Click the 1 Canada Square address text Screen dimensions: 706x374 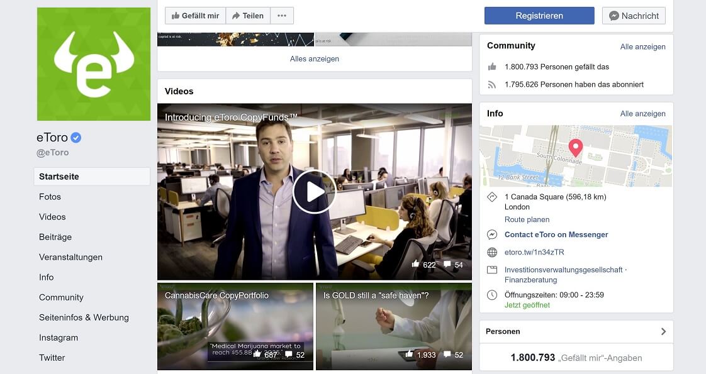coord(555,197)
